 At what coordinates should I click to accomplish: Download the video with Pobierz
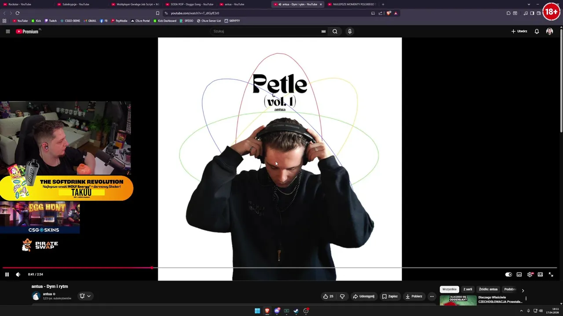click(414, 296)
